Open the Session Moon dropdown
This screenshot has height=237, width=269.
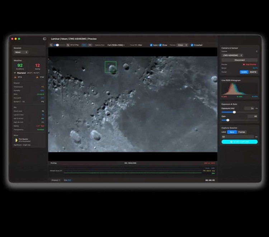click(21, 52)
